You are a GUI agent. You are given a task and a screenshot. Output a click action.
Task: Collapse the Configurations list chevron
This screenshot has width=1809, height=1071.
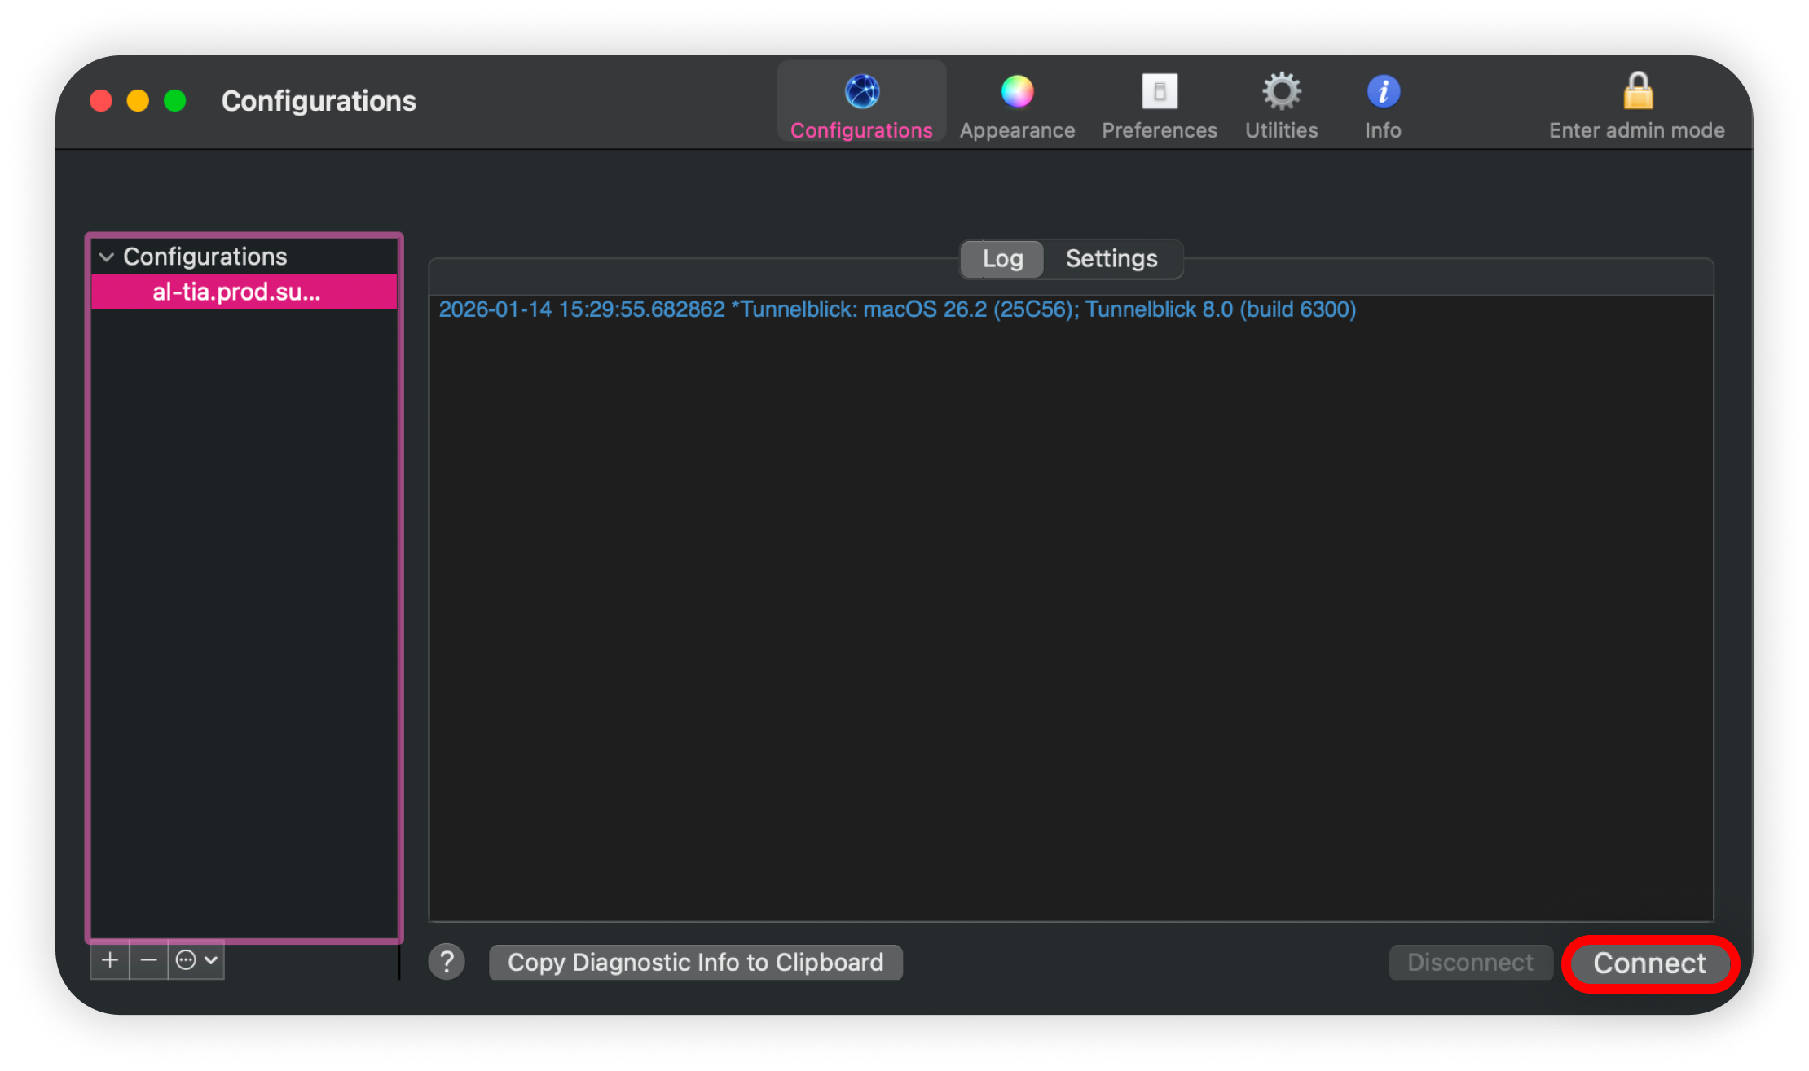[x=107, y=257]
